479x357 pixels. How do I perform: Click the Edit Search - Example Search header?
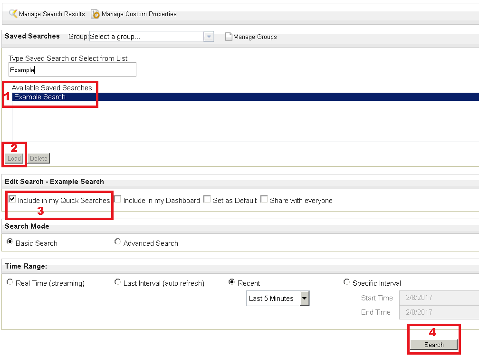pos(54,182)
